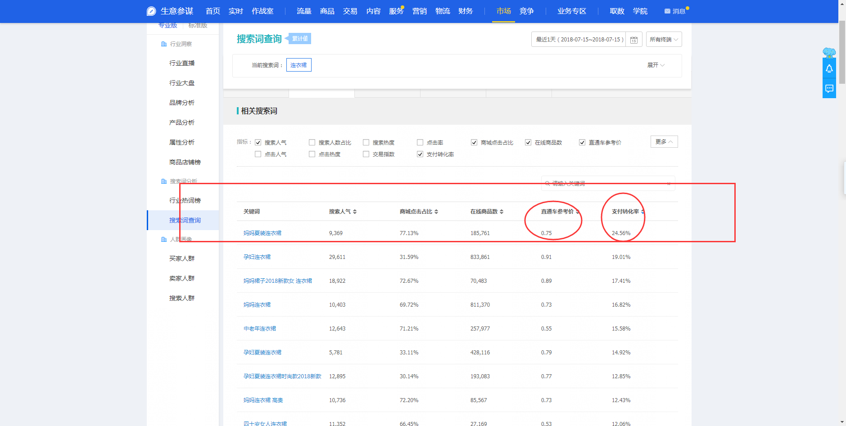
Task: Uncheck the 商城点击占比 checkbox
Action: pyautogui.click(x=474, y=142)
